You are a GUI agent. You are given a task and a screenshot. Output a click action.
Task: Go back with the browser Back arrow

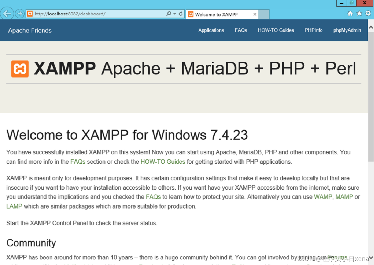click(x=7, y=13)
